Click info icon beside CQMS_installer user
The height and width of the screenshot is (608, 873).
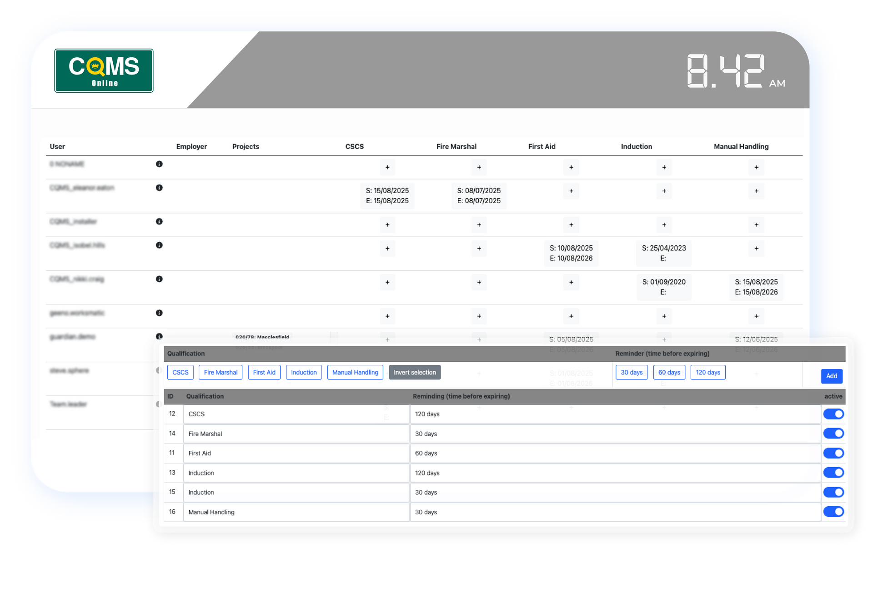click(x=159, y=222)
